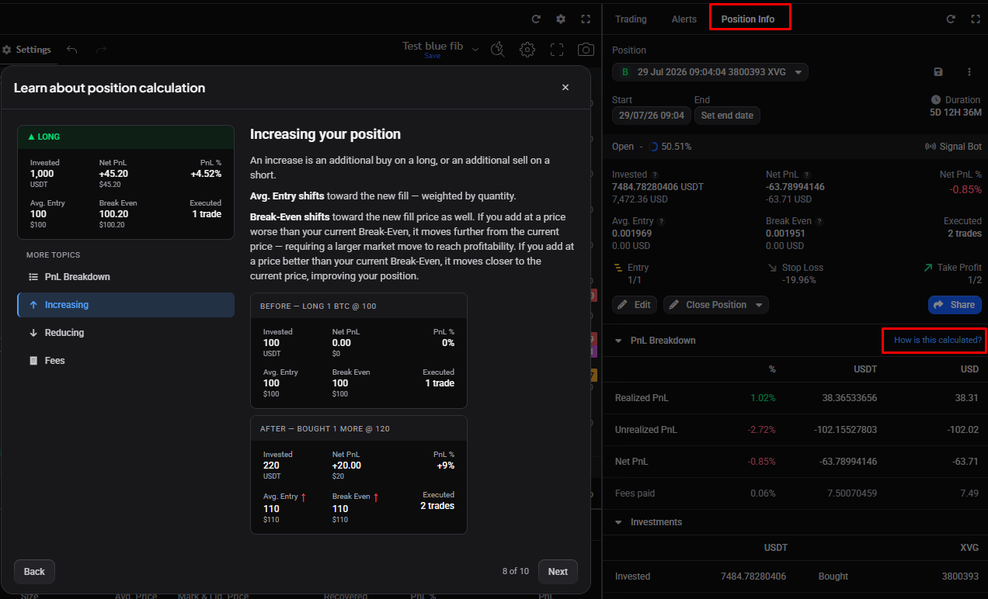988x599 pixels.
Task: Click the Back button in the dialog
Action: [34, 572]
